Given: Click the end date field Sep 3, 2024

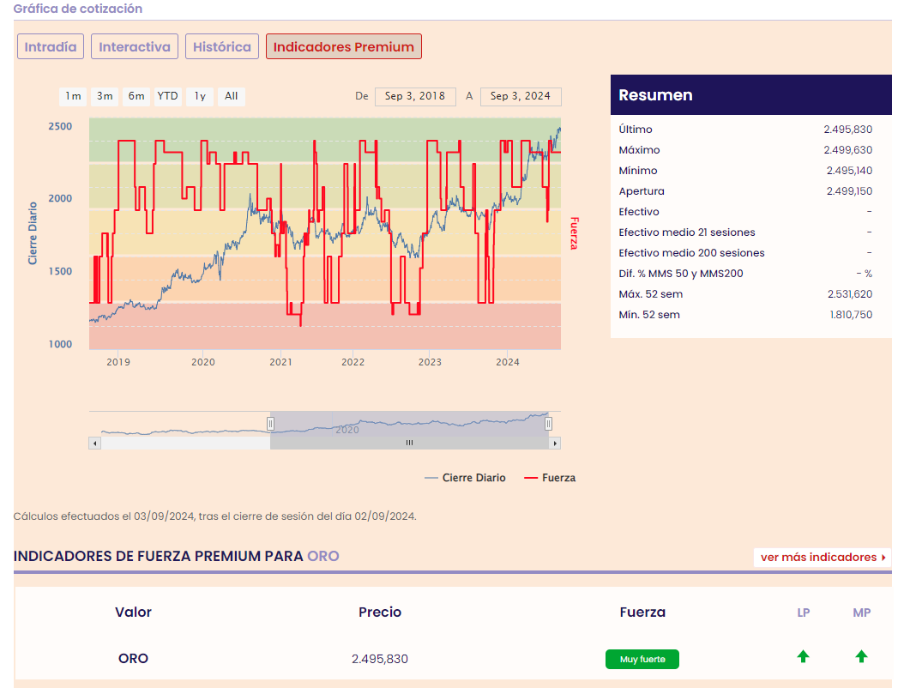Looking at the screenshot, I should pos(521,96).
